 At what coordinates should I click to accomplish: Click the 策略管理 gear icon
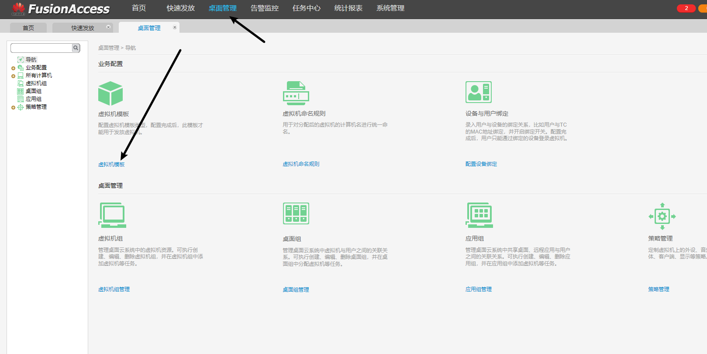[662, 216]
